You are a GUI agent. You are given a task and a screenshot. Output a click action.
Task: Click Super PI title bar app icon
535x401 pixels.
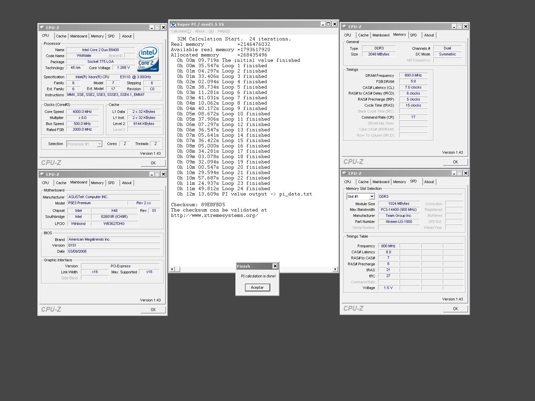(x=173, y=24)
